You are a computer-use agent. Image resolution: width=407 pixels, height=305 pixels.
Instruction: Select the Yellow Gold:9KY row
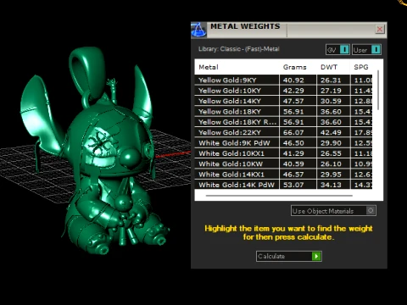click(283, 80)
